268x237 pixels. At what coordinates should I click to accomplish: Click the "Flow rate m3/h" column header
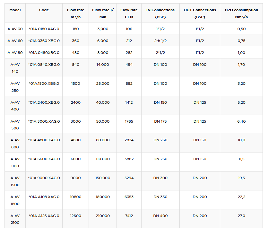point(75,13)
